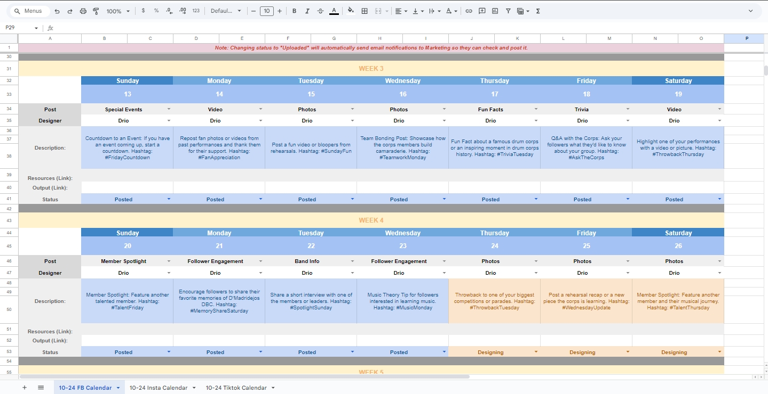
Task: Click the Undo icon in the toolbar
Action: click(57, 11)
